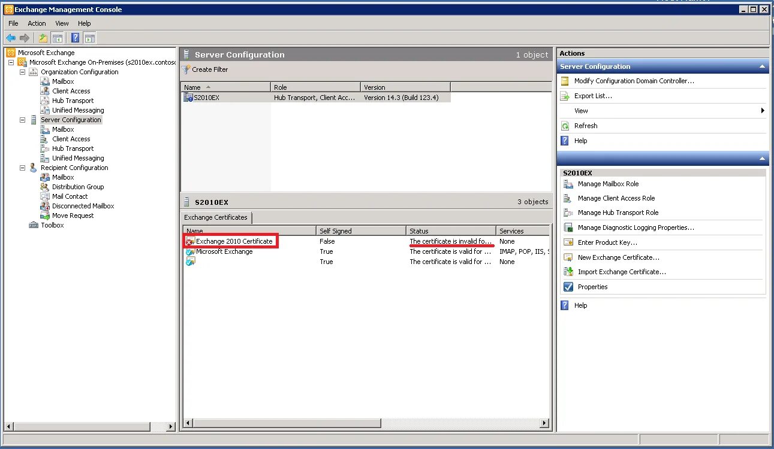Click the Manage Client Access Role icon
The height and width of the screenshot is (449, 774).
[x=568, y=198]
